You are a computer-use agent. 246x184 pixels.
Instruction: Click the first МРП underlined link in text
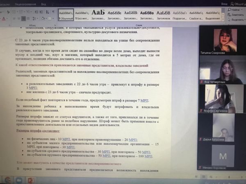[x=32, y=88]
